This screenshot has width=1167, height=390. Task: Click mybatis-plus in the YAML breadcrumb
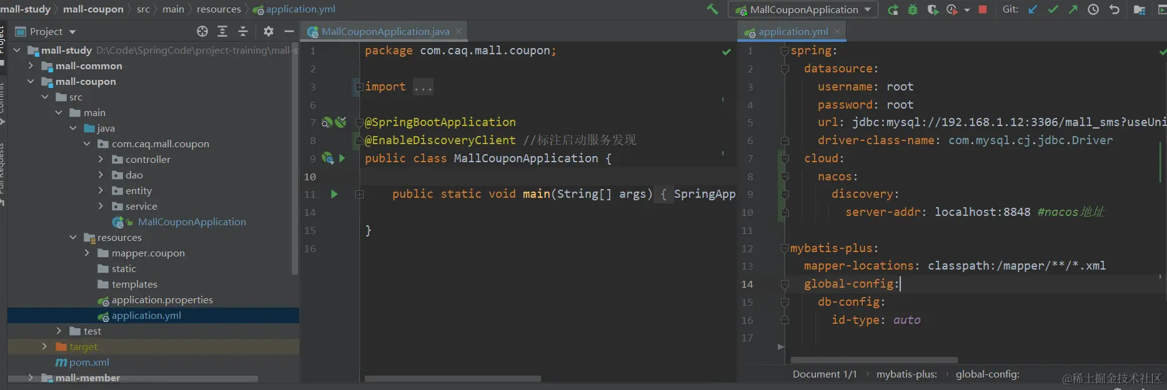906,374
